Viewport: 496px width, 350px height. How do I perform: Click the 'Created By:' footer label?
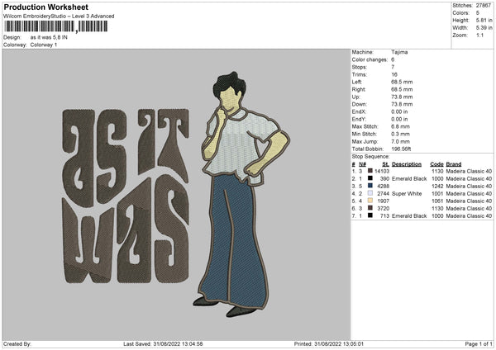click(17, 343)
